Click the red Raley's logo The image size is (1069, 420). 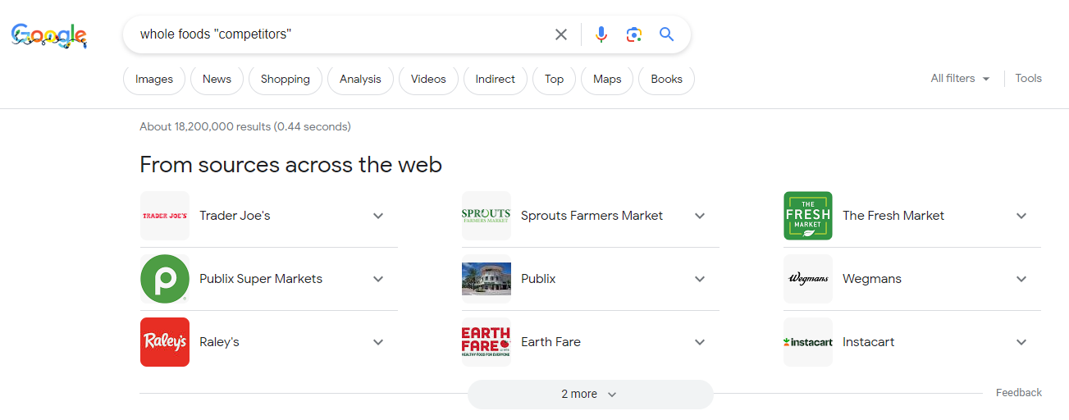165,342
